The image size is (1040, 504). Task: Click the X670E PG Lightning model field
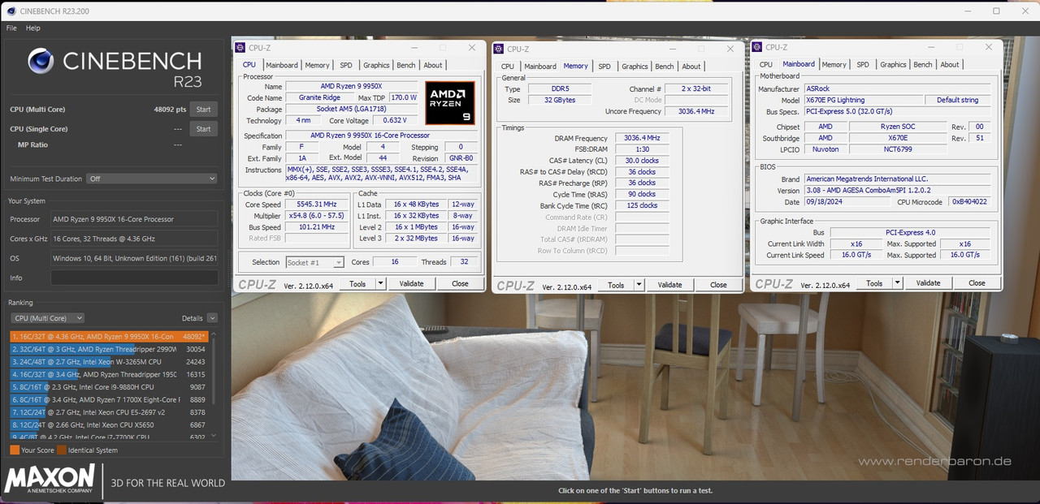point(864,100)
